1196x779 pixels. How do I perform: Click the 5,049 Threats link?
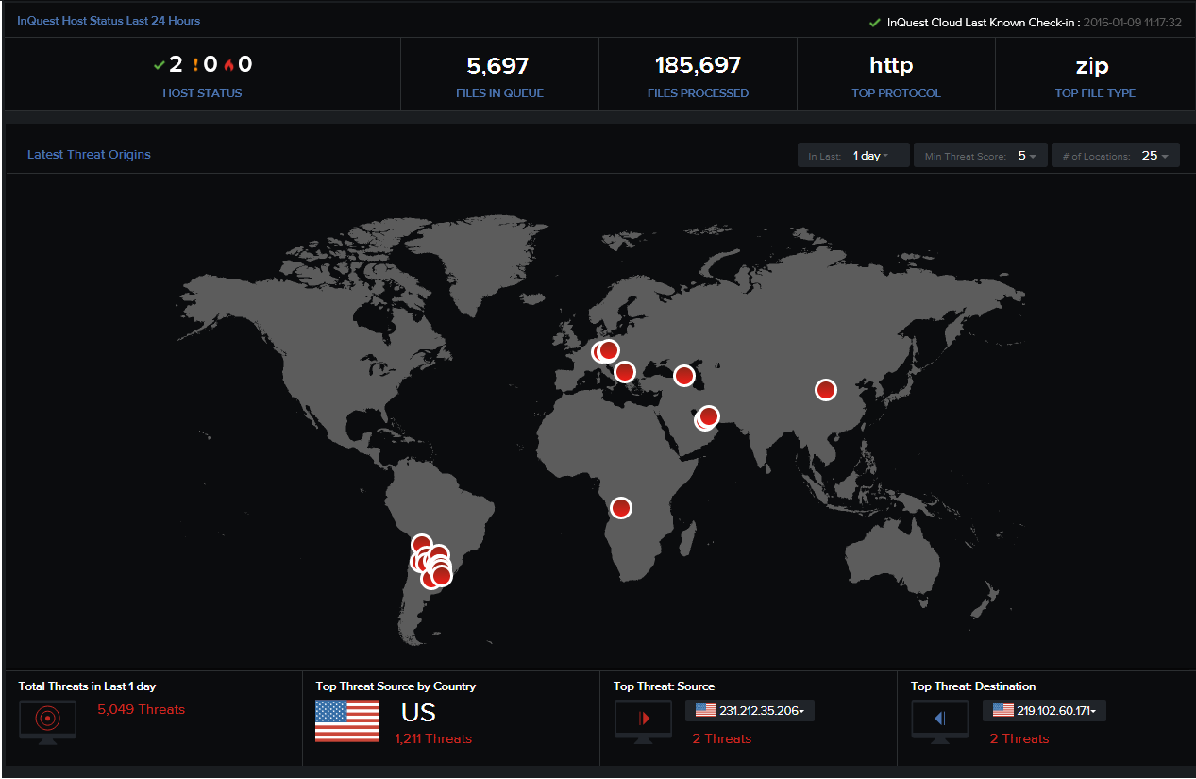click(141, 709)
